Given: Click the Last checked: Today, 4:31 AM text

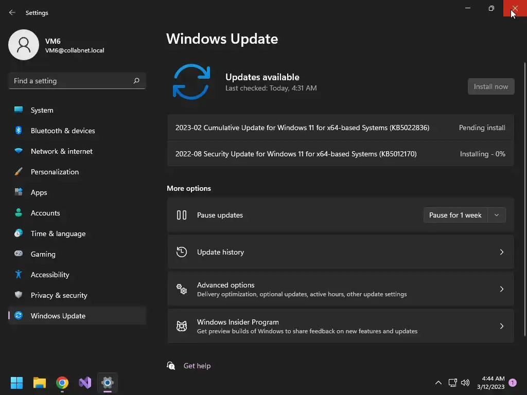Looking at the screenshot, I should 271,88.
